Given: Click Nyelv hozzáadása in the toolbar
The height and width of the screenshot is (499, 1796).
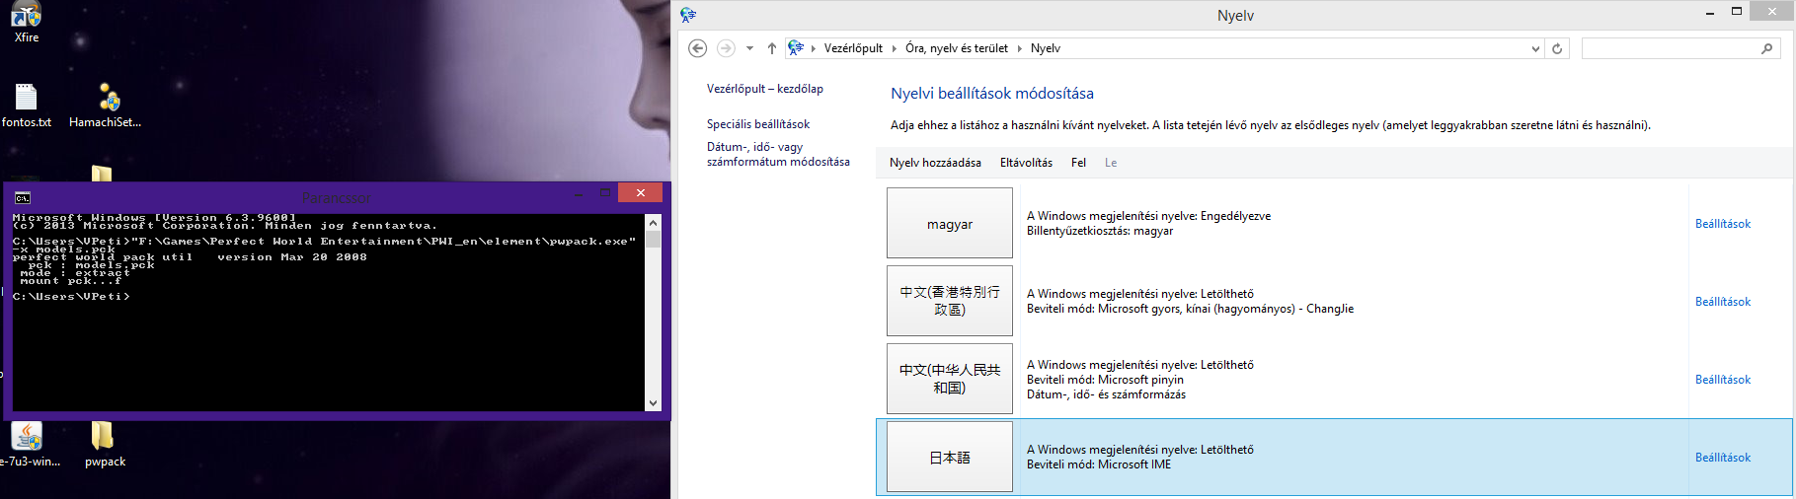Looking at the screenshot, I should [x=935, y=163].
